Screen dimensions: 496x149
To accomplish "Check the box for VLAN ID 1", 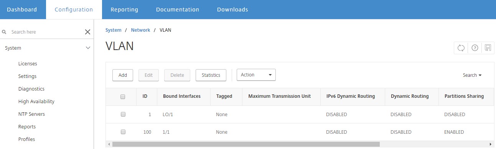I will pyautogui.click(x=123, y=114).
